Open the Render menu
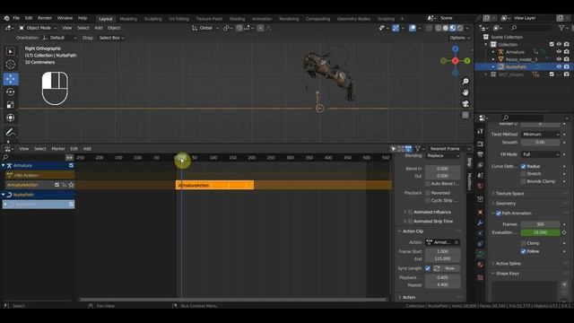The width and height of the screenshot is (574, 323). pyautogui.click(x=45, y=18)
